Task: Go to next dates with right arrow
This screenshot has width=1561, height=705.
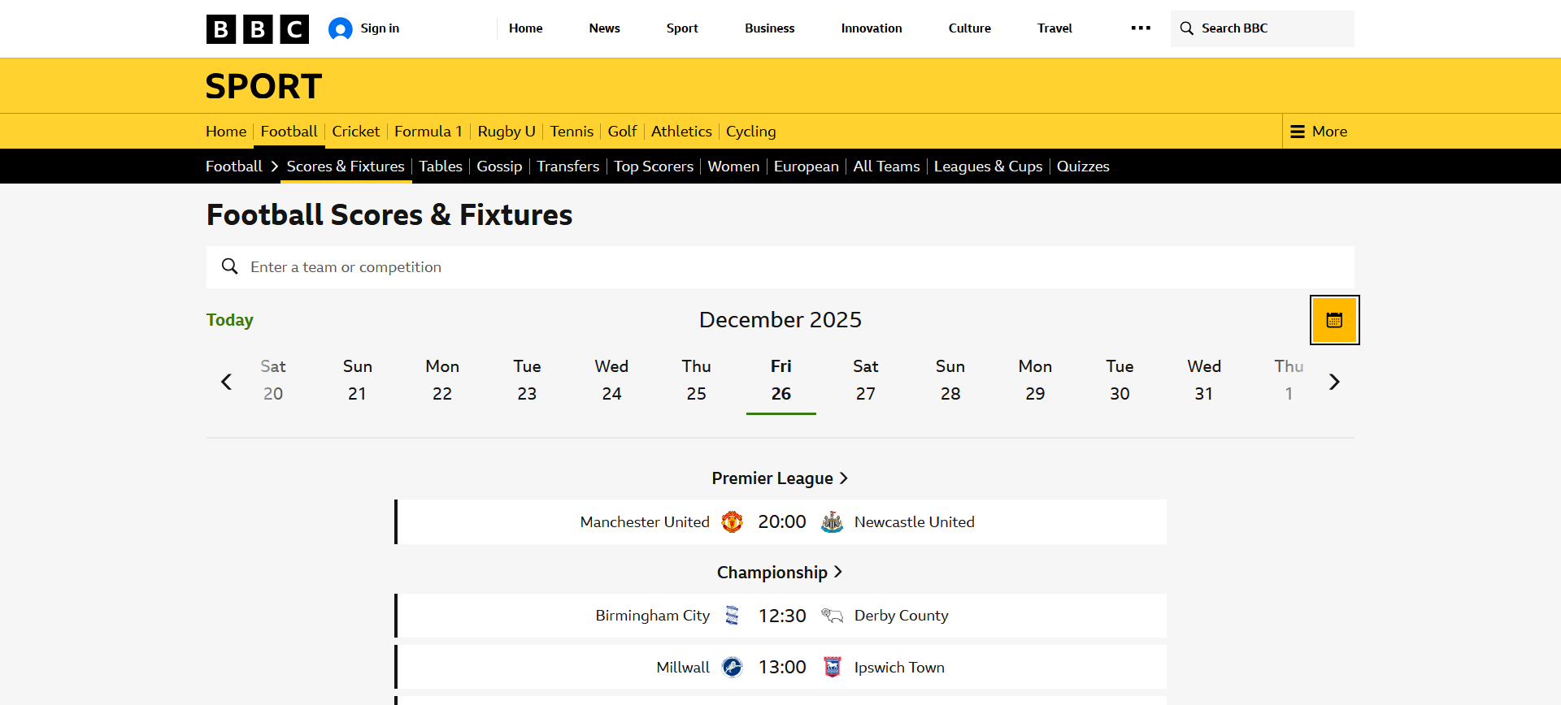Action: point(1334,382)
